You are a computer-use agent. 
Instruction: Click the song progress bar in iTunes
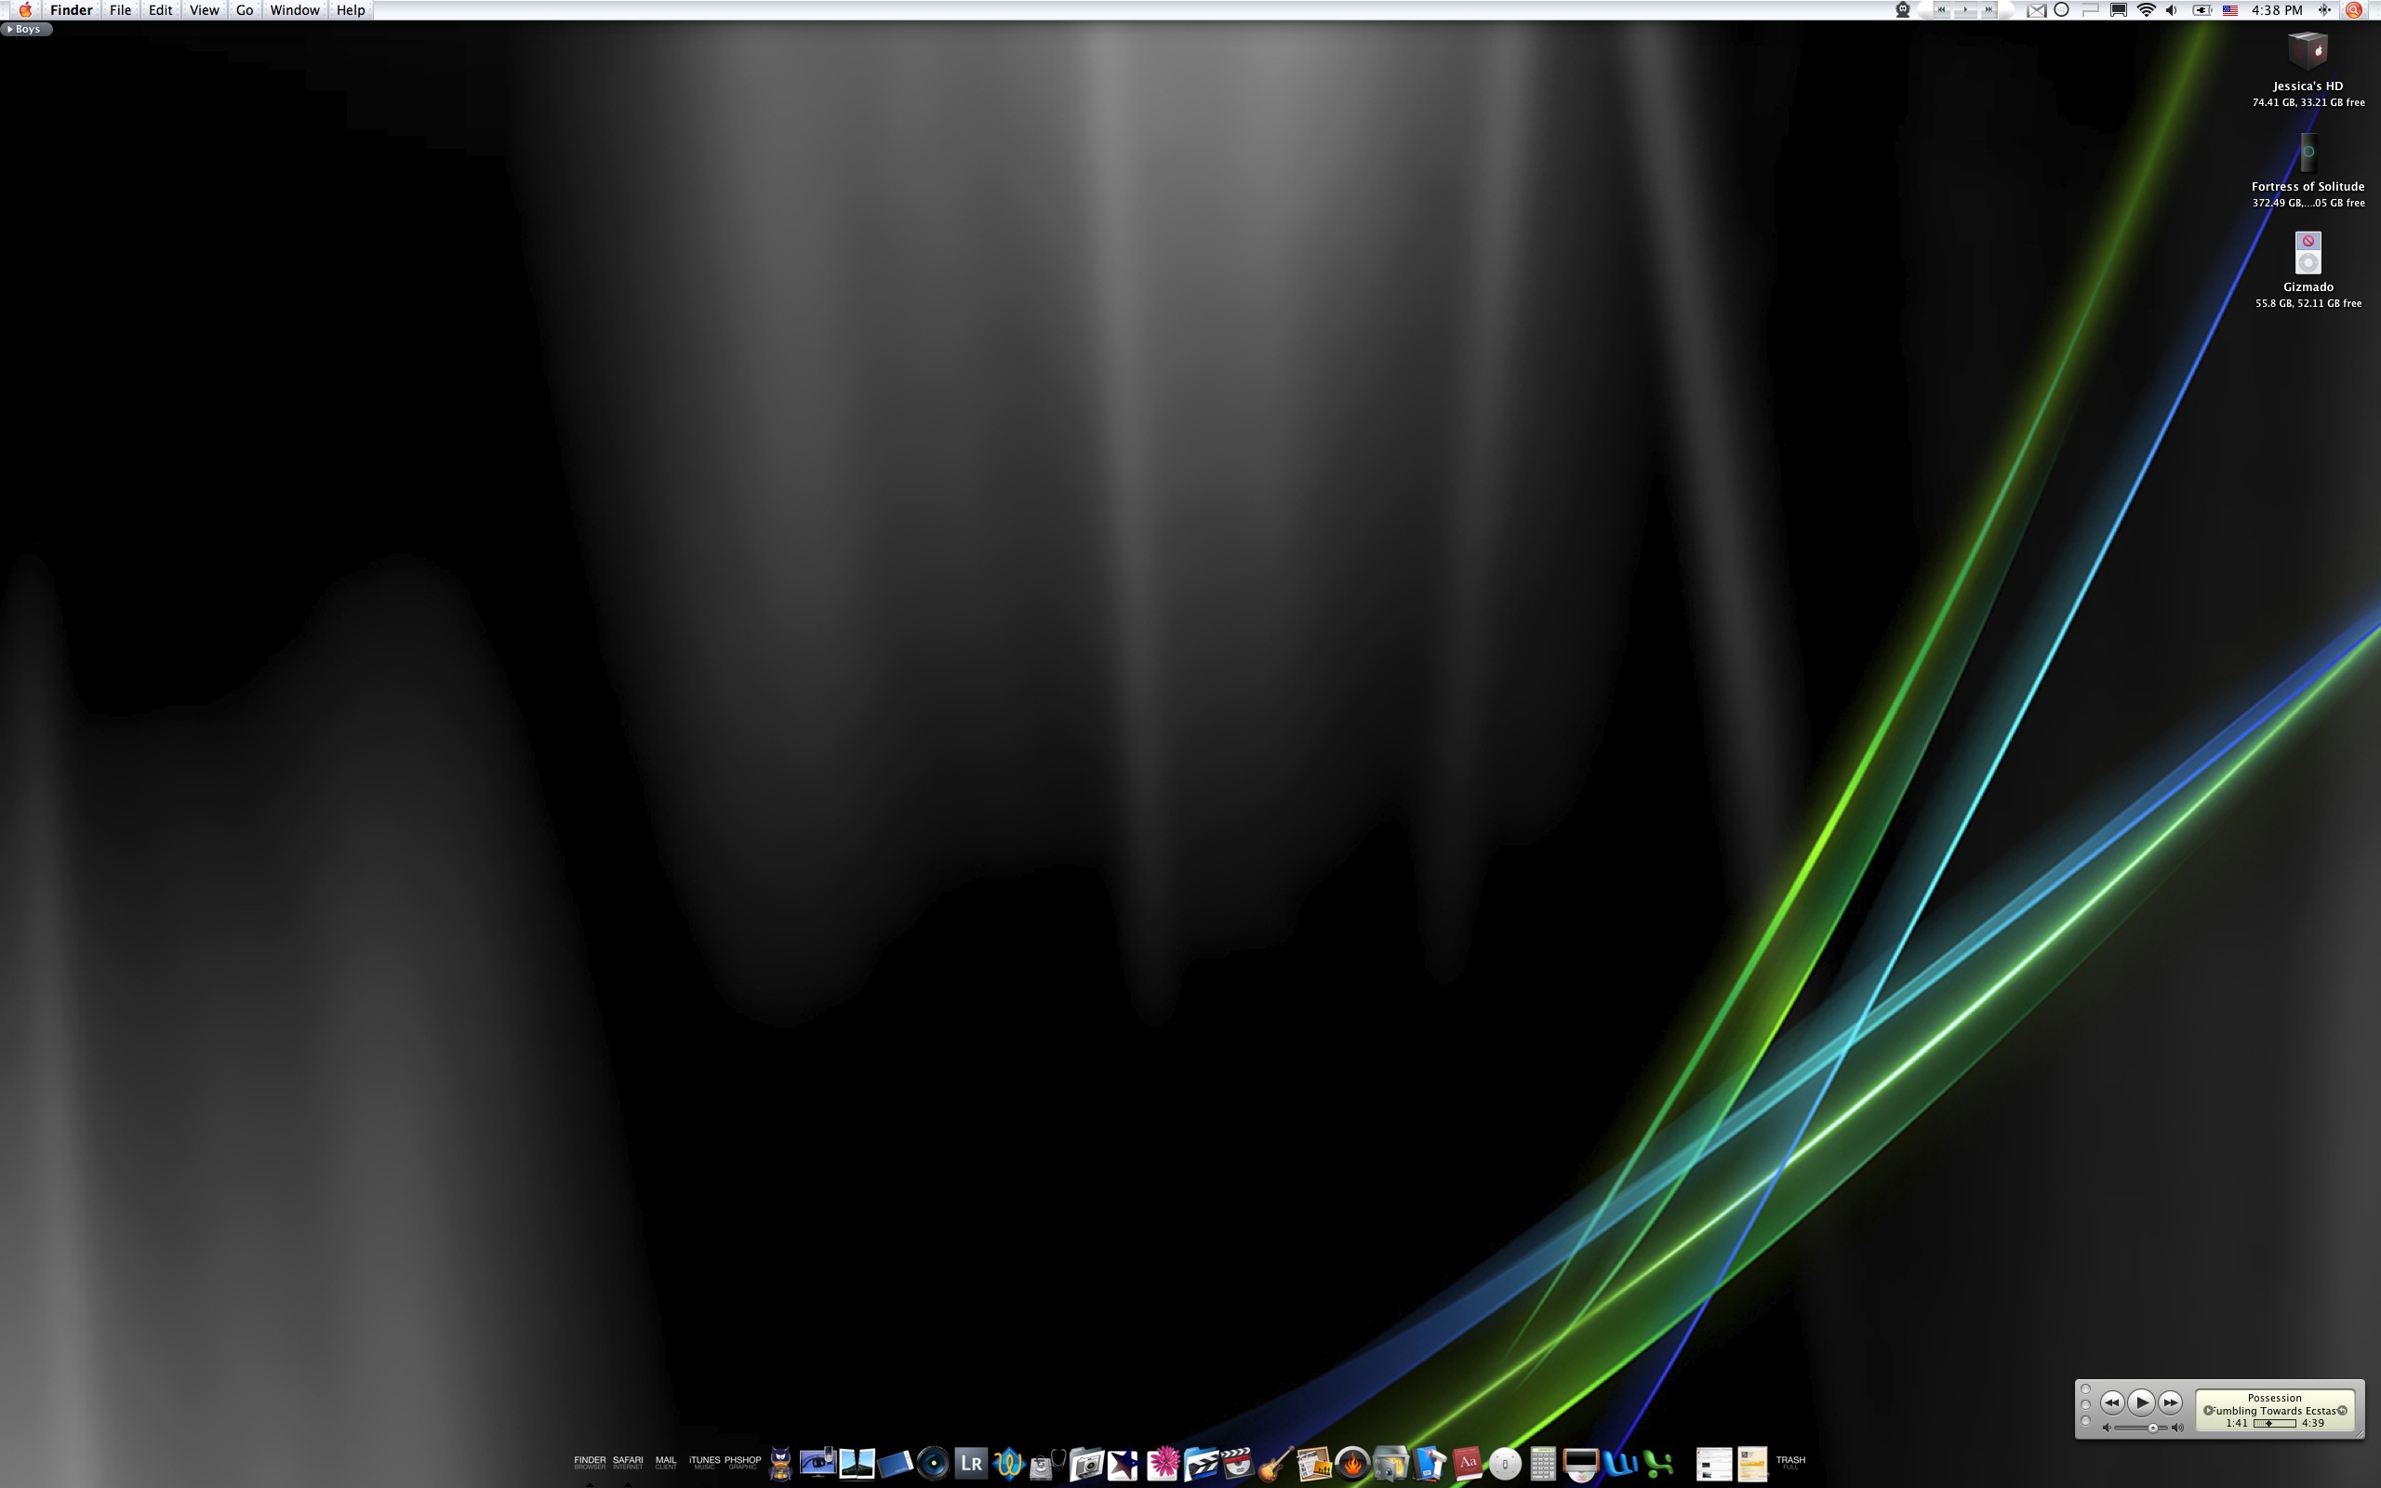coord(2274,1423)
